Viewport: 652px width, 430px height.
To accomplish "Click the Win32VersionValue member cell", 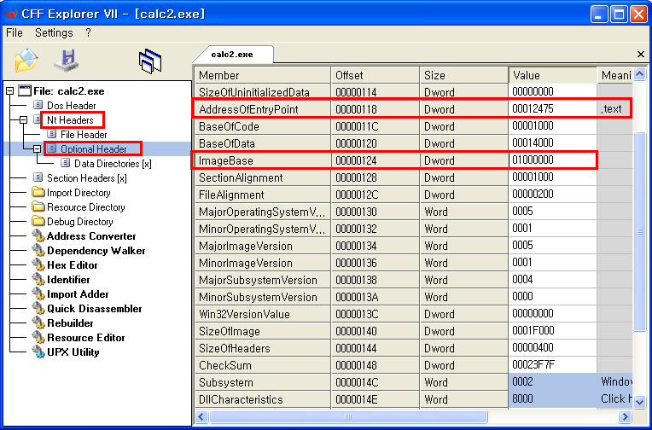I will pos(262,314).
